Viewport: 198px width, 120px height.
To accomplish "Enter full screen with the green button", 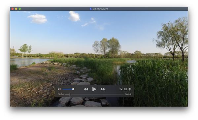I will (20, 9).
